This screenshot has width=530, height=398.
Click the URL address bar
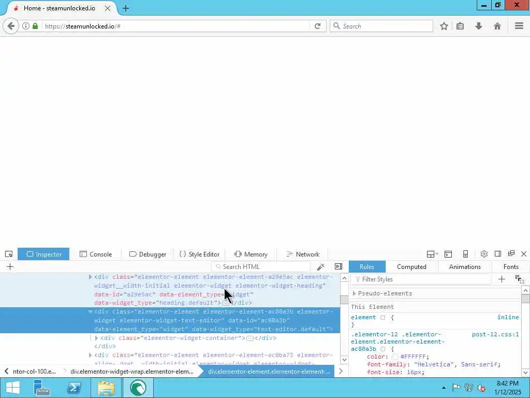[176, 26]
